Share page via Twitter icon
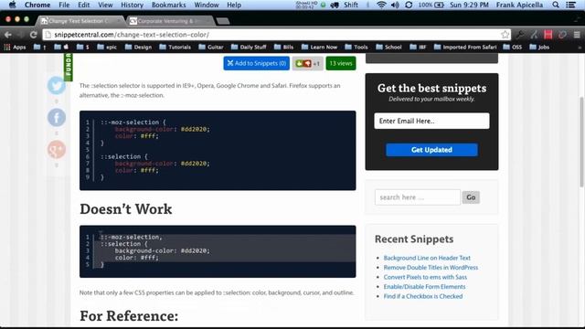The width and height of the screenshot is (585, 329). click(x=57, y=85)
